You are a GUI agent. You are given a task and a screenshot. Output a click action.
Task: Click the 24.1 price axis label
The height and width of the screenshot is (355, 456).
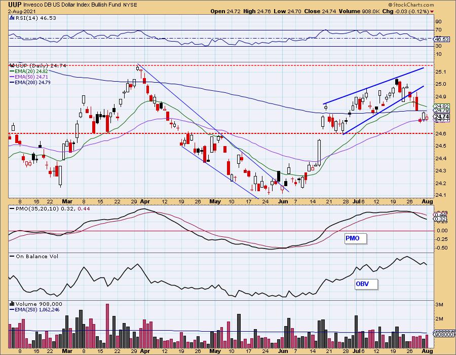tap(441, 195)
